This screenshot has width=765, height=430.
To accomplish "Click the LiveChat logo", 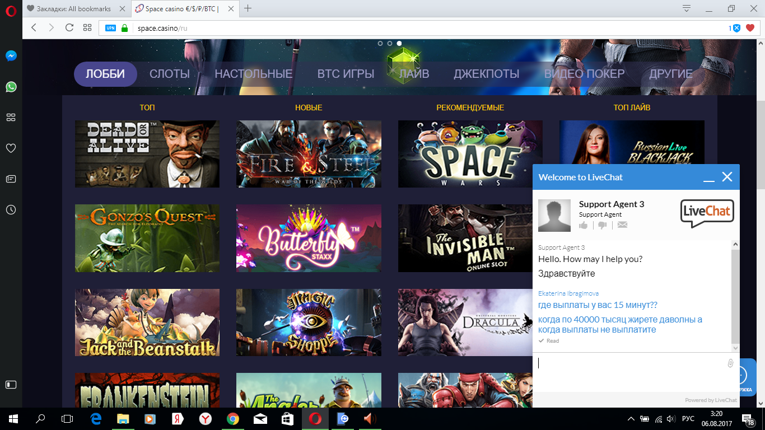I will coord(707,213).
